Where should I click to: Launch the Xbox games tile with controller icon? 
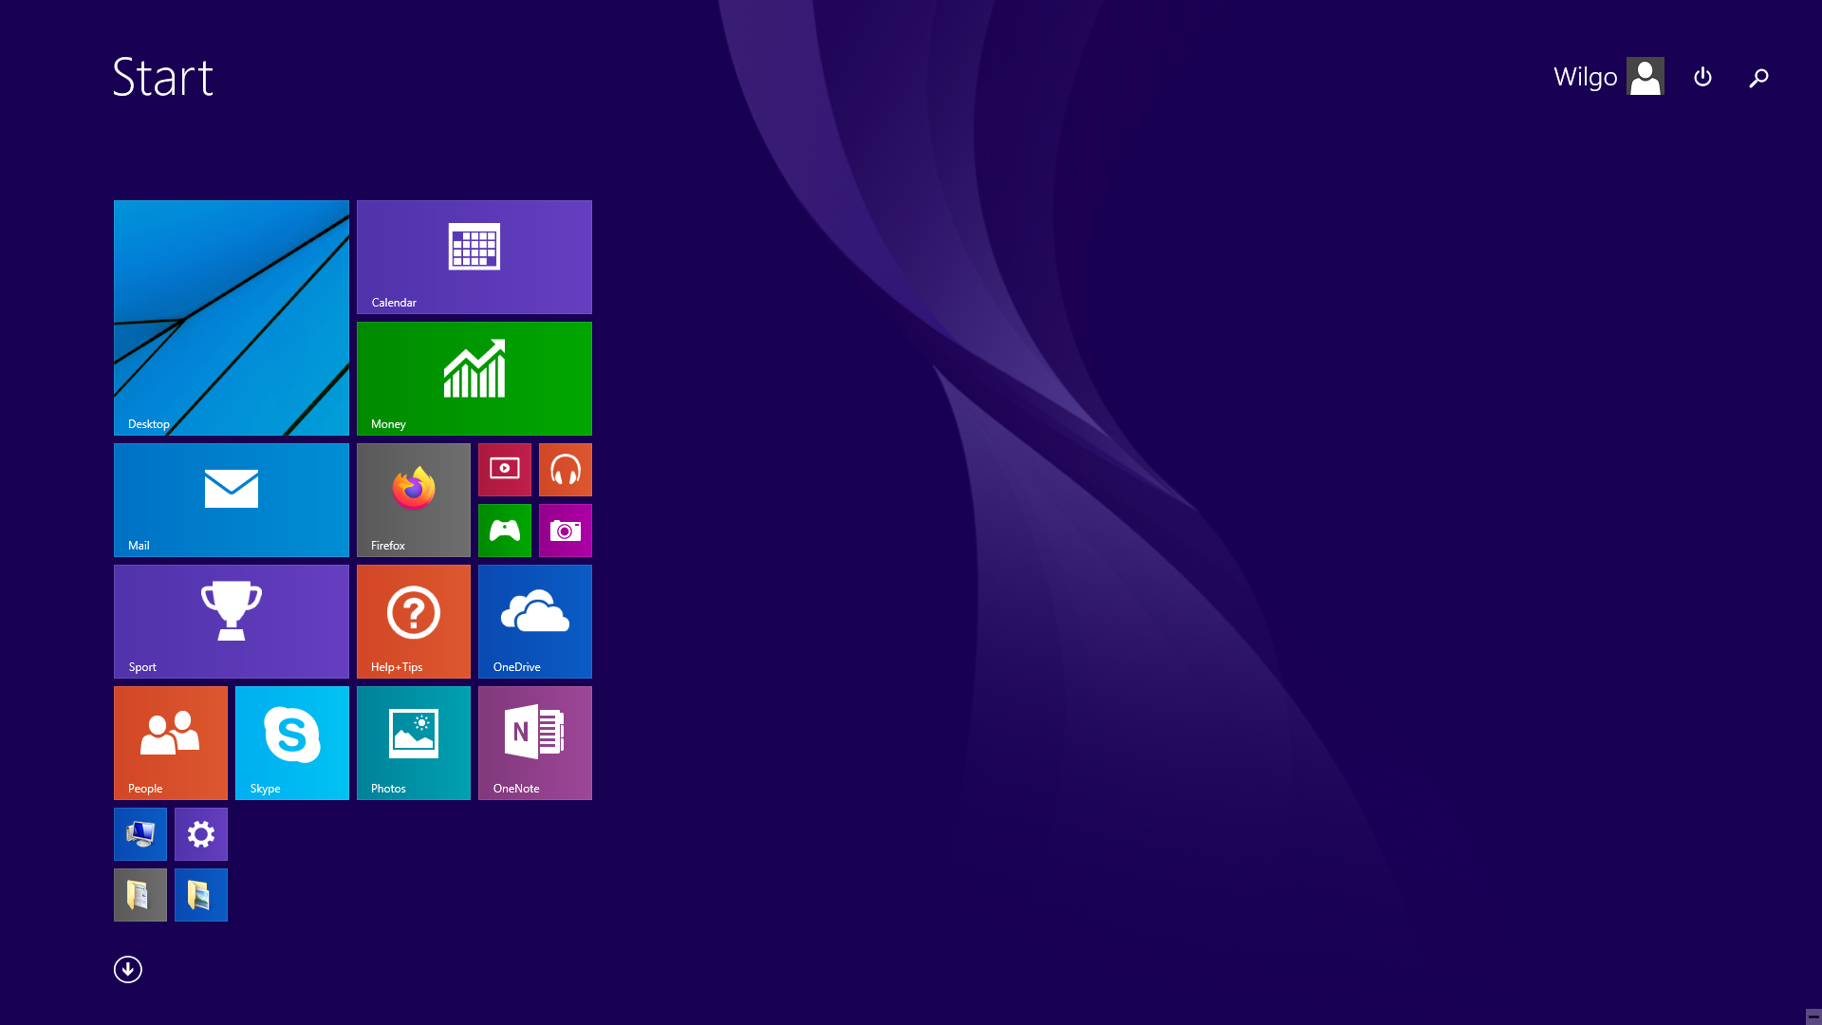tap(504, 531)
